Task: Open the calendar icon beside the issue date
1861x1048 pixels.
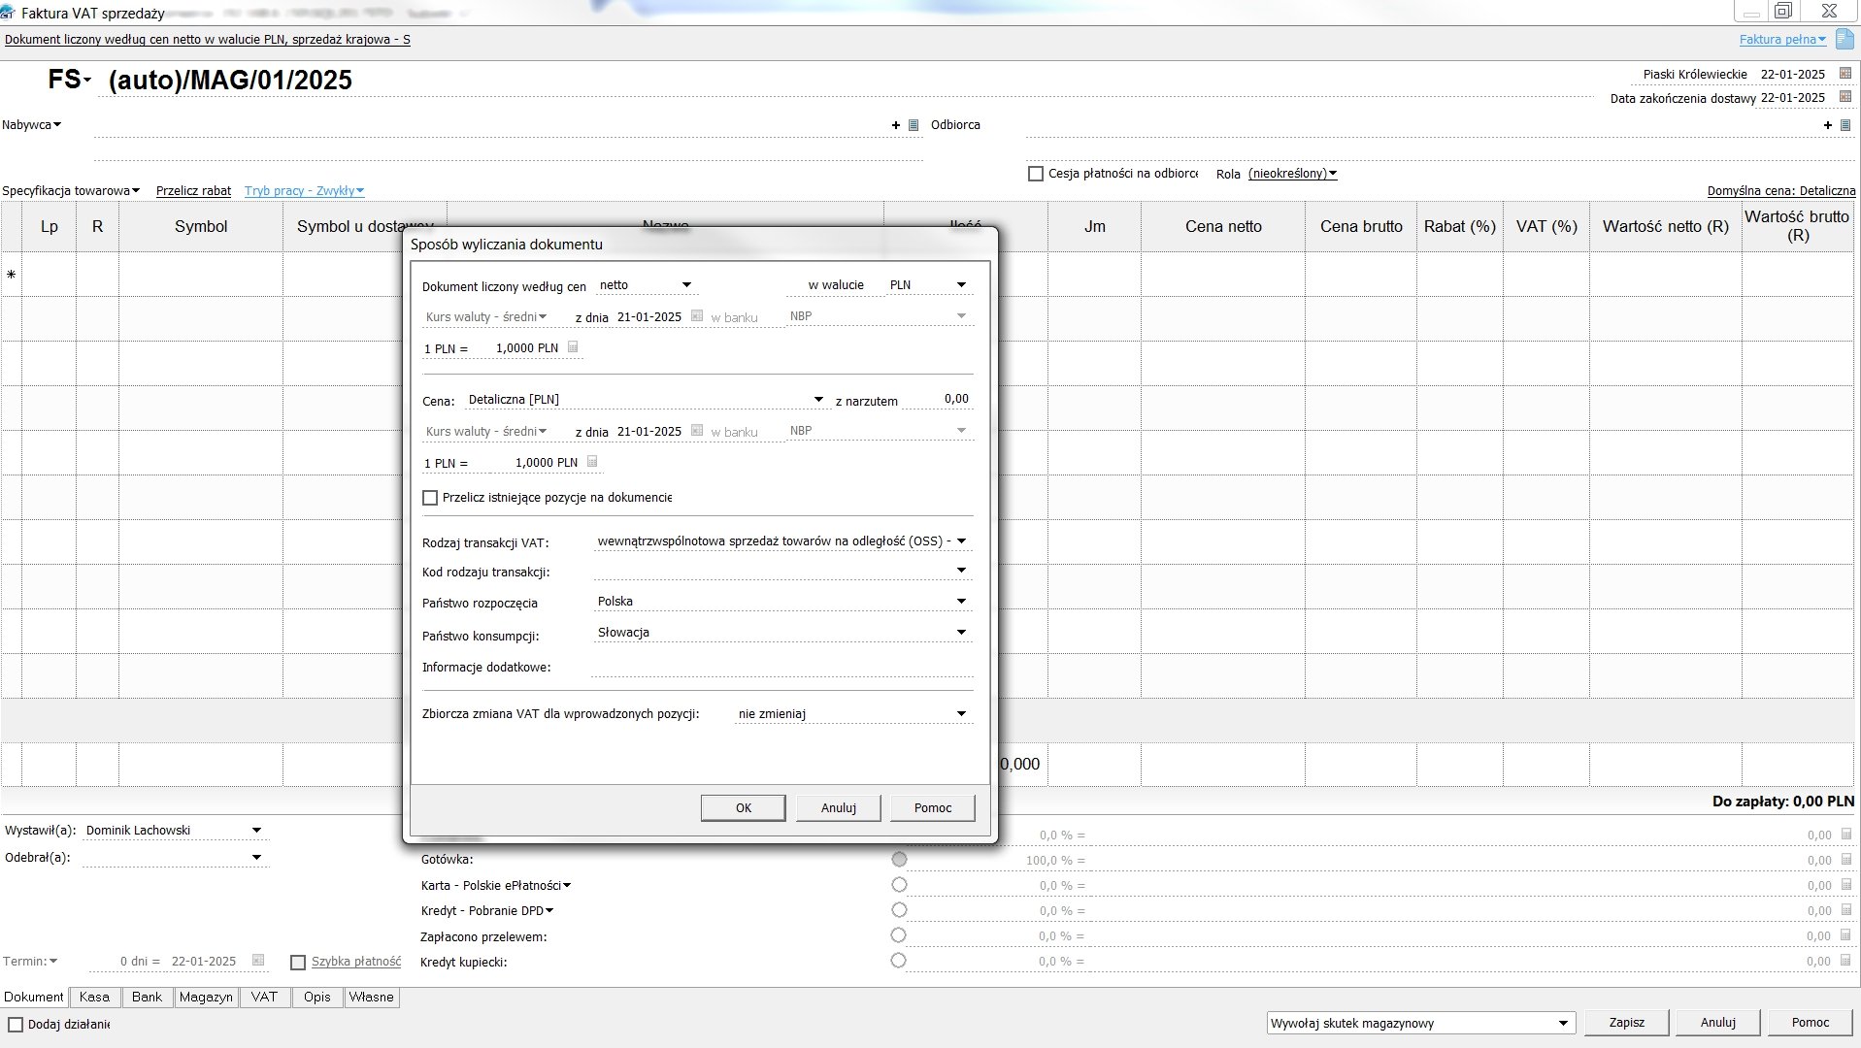Action: click(1844, 74)
